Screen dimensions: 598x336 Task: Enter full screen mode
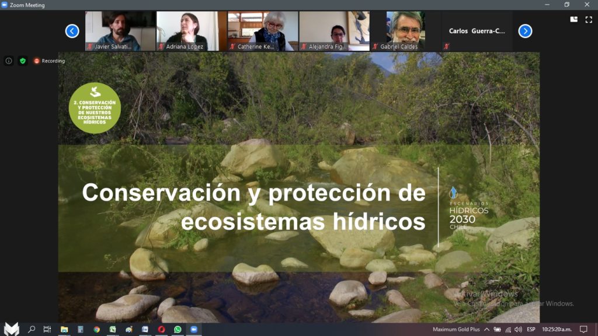589,19
